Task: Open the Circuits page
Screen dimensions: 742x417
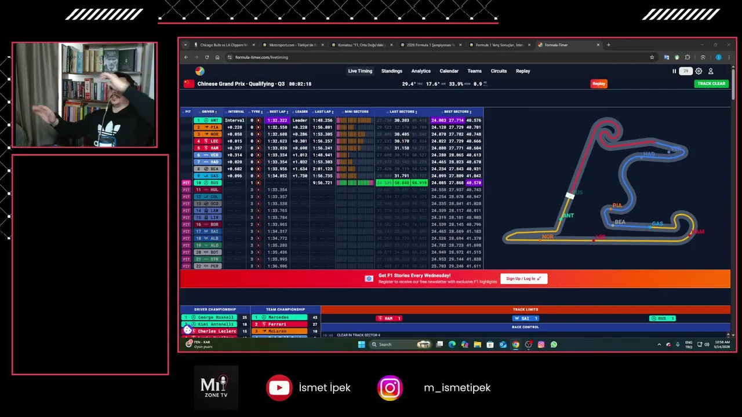Action: [x=499, y=71]
